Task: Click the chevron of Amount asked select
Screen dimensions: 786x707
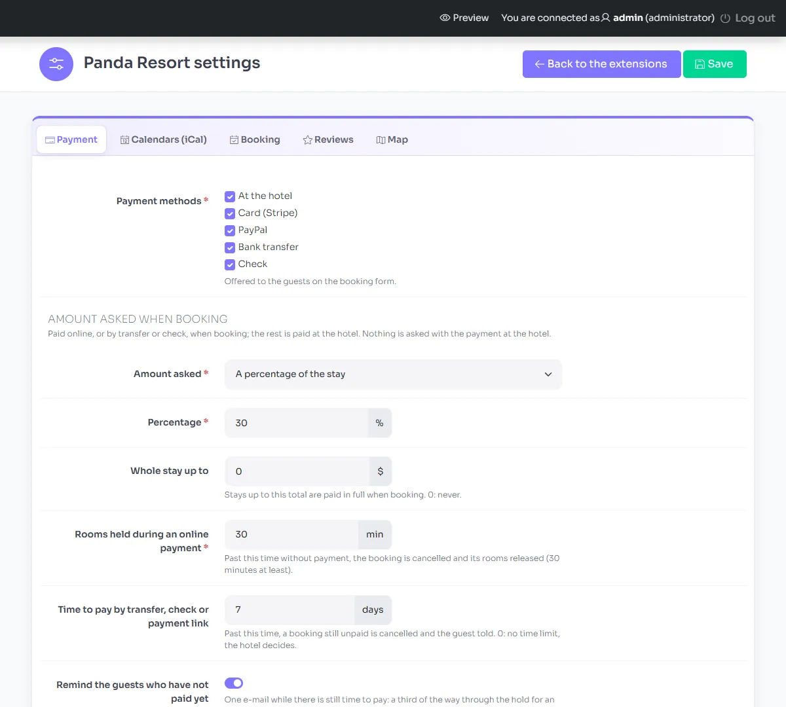Action: pos(548,374)
